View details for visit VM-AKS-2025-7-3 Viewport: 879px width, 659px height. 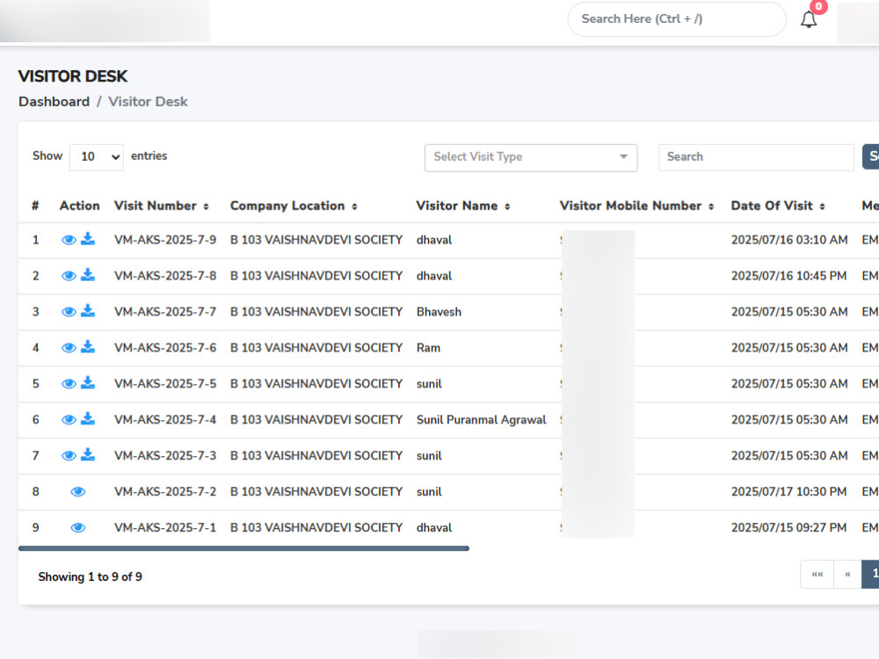pyautogui.click(x=69, y=455)
